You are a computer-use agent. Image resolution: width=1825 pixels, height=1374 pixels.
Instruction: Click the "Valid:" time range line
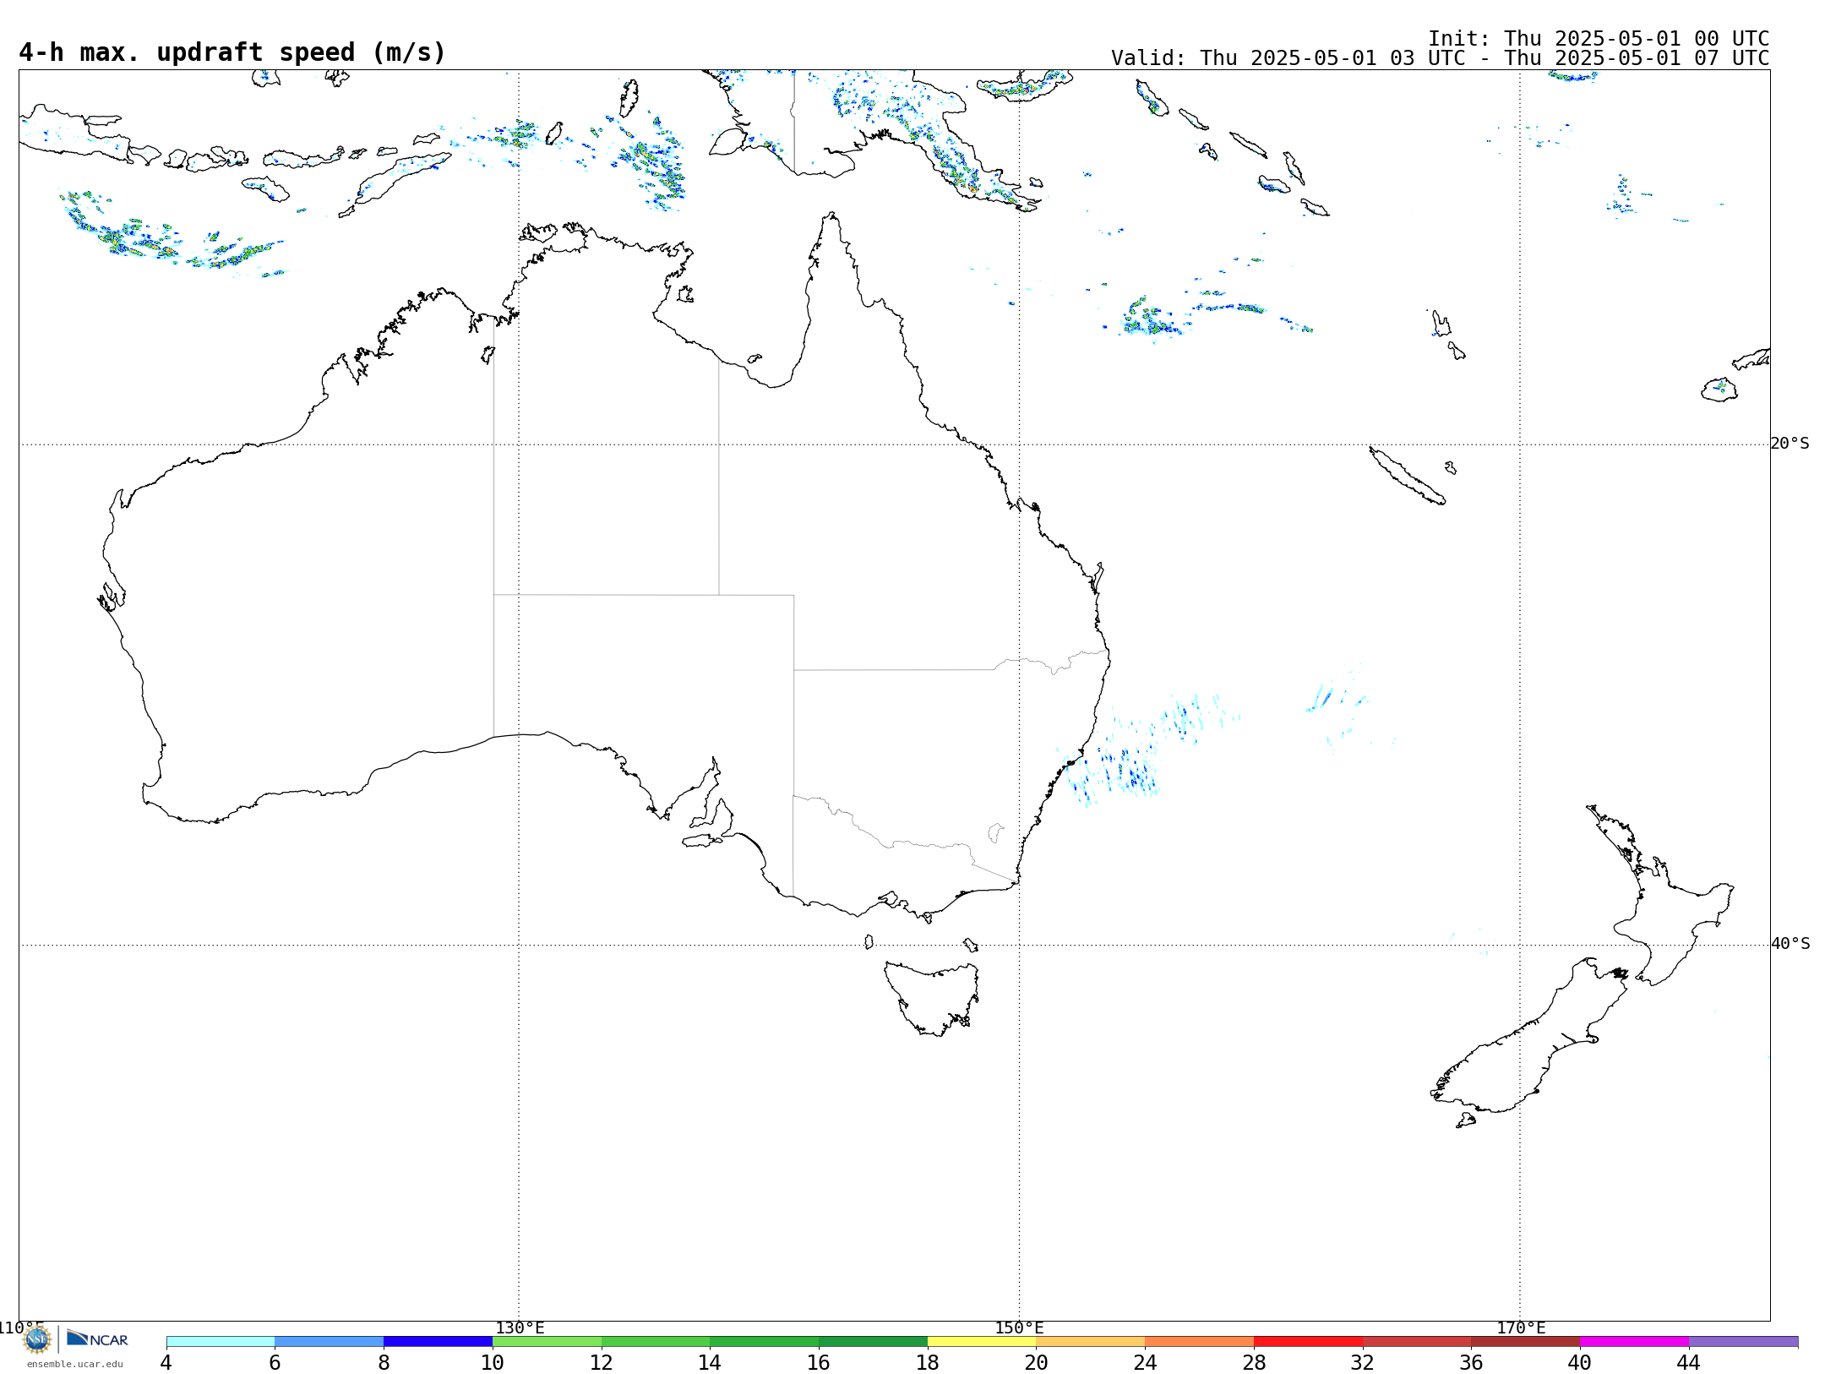[1440, 58]
